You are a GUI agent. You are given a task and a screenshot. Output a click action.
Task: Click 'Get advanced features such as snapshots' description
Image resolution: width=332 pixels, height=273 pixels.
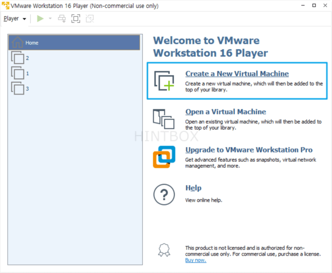[x=250, y=163]
